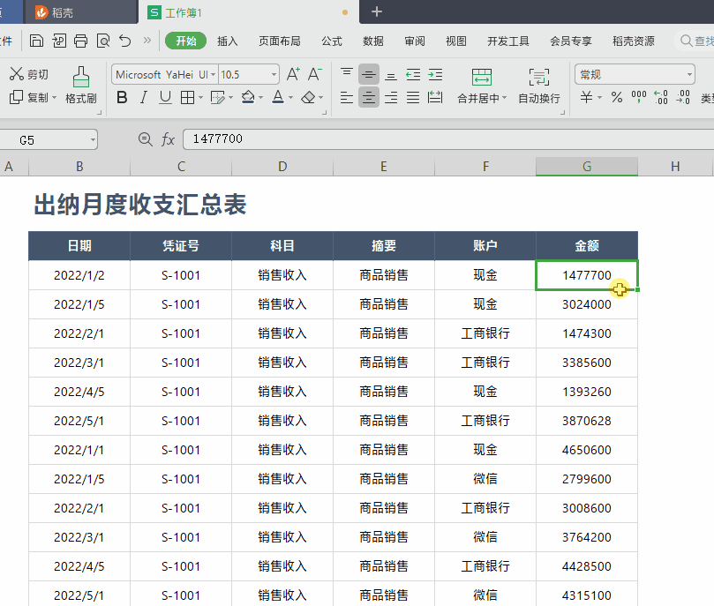Open the 插入 ribbon tab
The image size is (714, 606).
(x=228, y=41)
